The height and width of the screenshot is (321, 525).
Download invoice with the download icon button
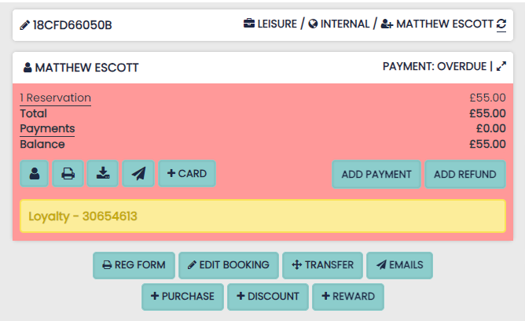click(103, 174)
